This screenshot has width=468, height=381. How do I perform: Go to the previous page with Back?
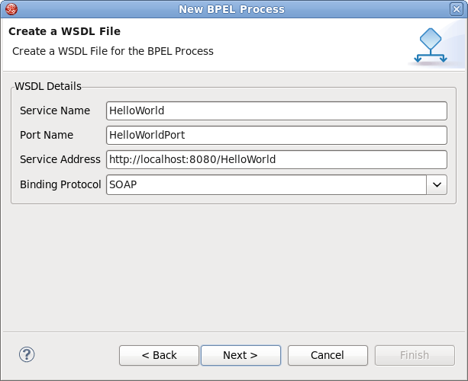click(159, 355)
